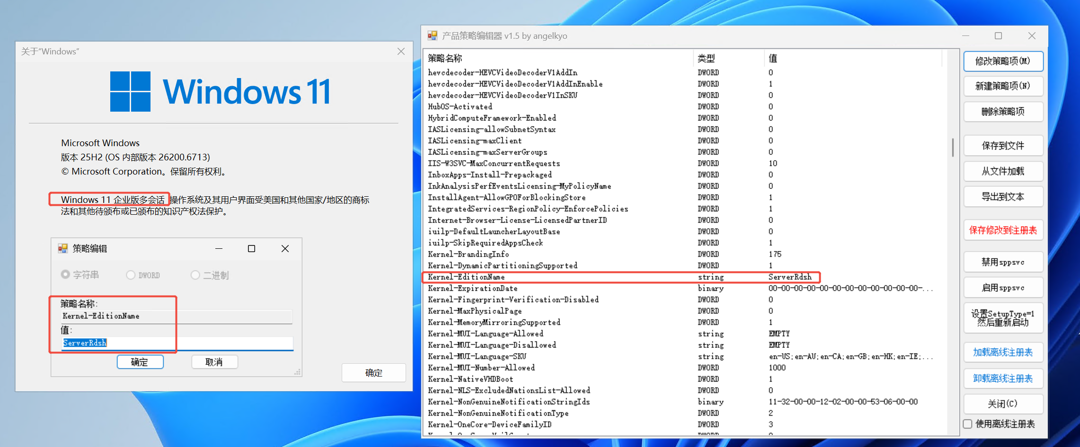Click 保存到文件 button
1080x447 pixels.
1003,146
